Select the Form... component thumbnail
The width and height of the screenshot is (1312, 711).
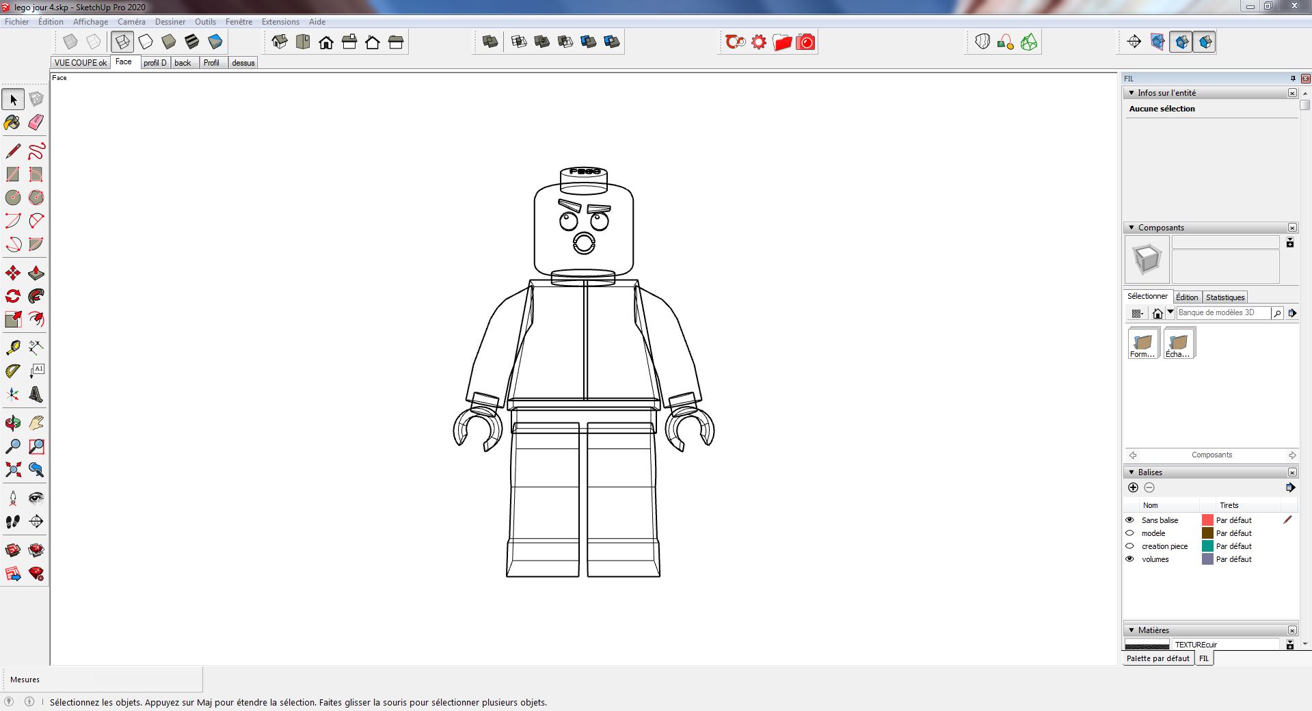pos(1143,343)
